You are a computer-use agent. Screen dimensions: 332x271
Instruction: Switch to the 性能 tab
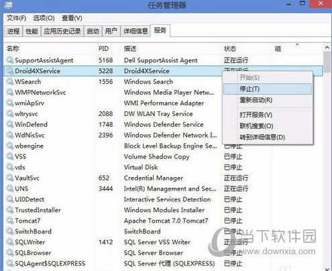click(32, 31)
